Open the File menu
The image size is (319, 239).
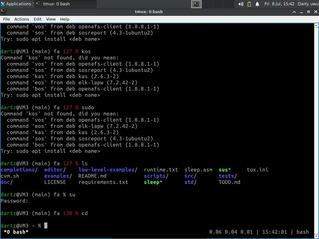[x=6, y=19]
